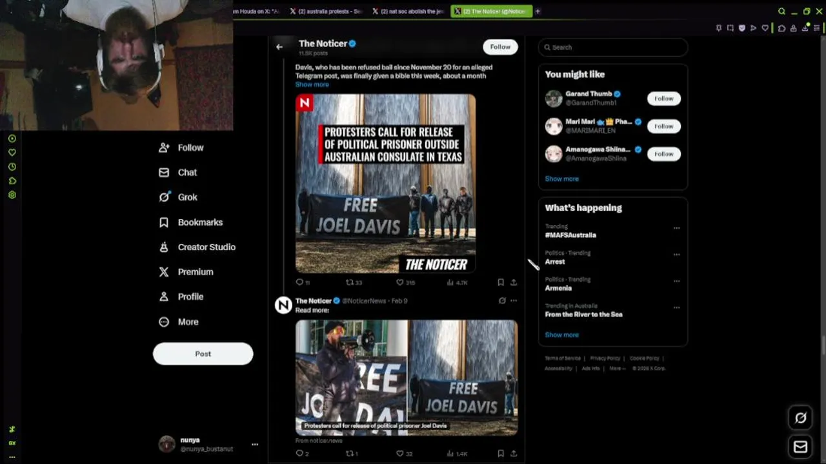Open Creator Studio in left navigation
This screenshot has width=826, height=464.
click(197, 247)
